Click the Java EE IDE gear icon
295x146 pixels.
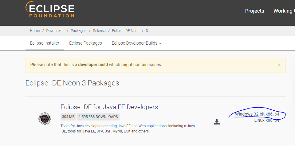45,118
